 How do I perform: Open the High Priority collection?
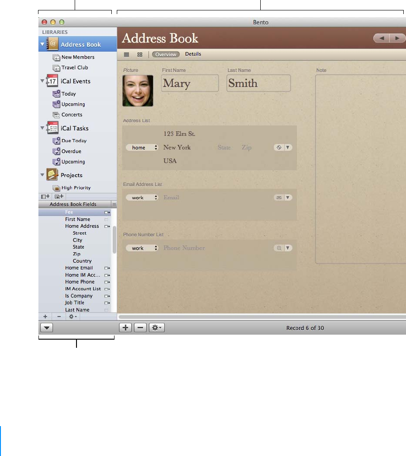(72, 188)
